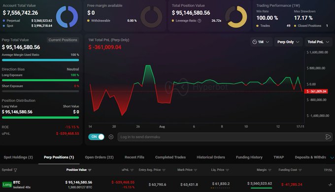Screen dimensions: 335x192
Task: Open danmaku settings target icon
Action: click(111, 137)
